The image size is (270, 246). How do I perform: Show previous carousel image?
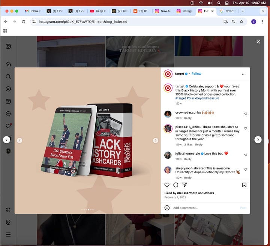click(19, 140)
